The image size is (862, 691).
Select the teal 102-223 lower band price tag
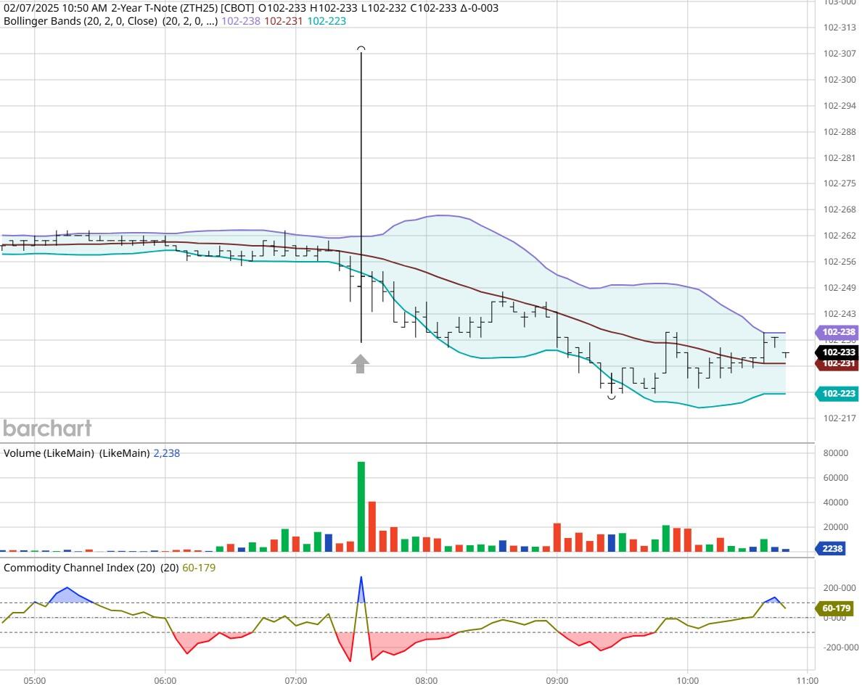click(x=838, y=394)
